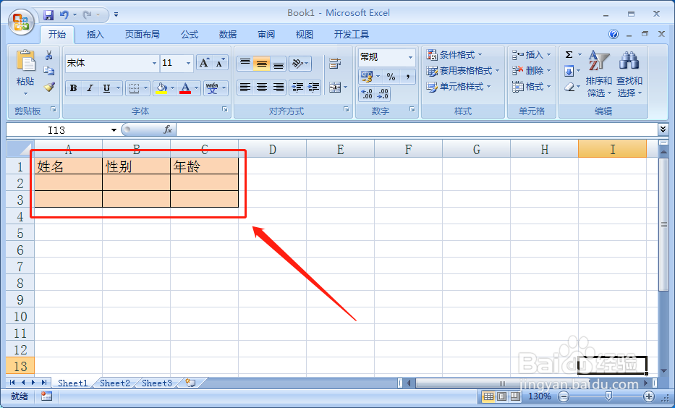Click the Fill down-arrow icon in 编辑 group
Viewport: 675px width, 408px height.
click(x=569, y=71)
